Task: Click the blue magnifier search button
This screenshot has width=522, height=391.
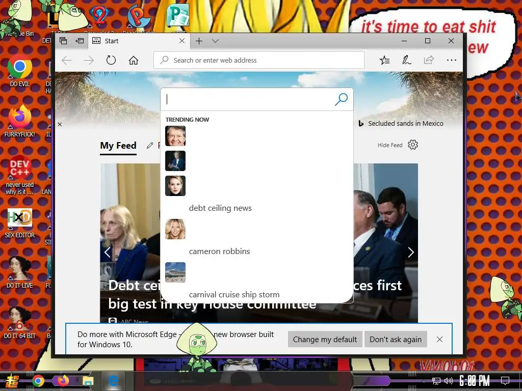Action: tap(341, 99)
